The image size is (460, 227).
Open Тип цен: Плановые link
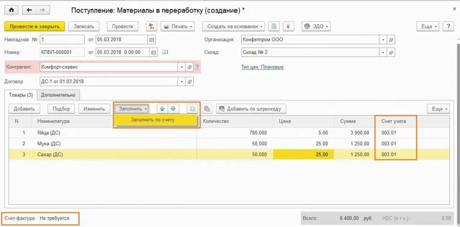[x=262, y=67]
